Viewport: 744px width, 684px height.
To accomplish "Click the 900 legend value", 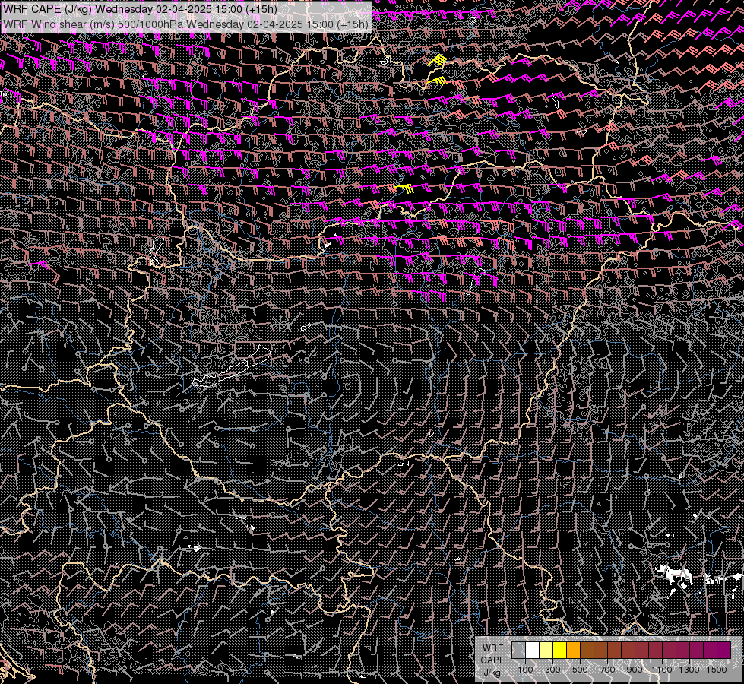I will (635, 670).
